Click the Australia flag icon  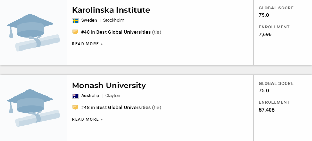point(75,96)
